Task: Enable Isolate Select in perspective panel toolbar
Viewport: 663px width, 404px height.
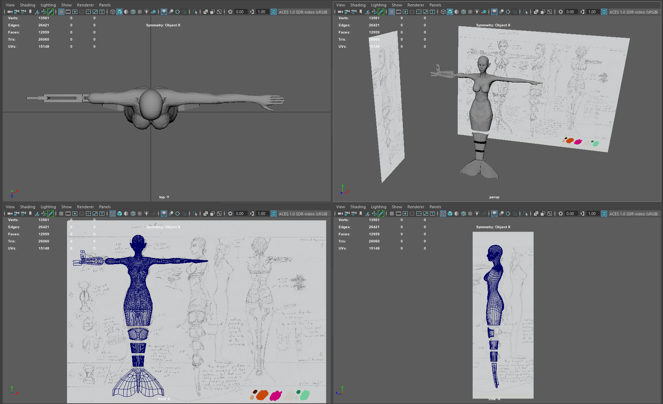Action: click(x=525, y=12)
